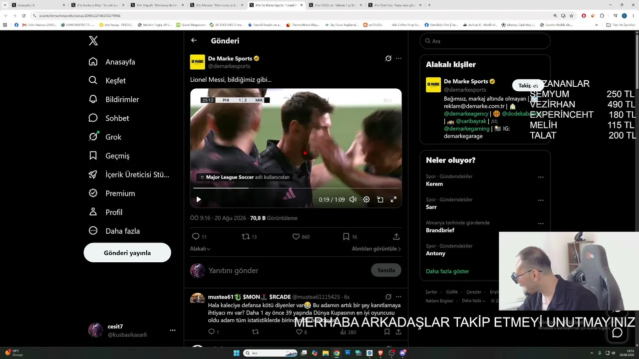Open more options for Sarr trend
Image resolution: width=639 pixels, height=359 pixels.
pos(541,200)
